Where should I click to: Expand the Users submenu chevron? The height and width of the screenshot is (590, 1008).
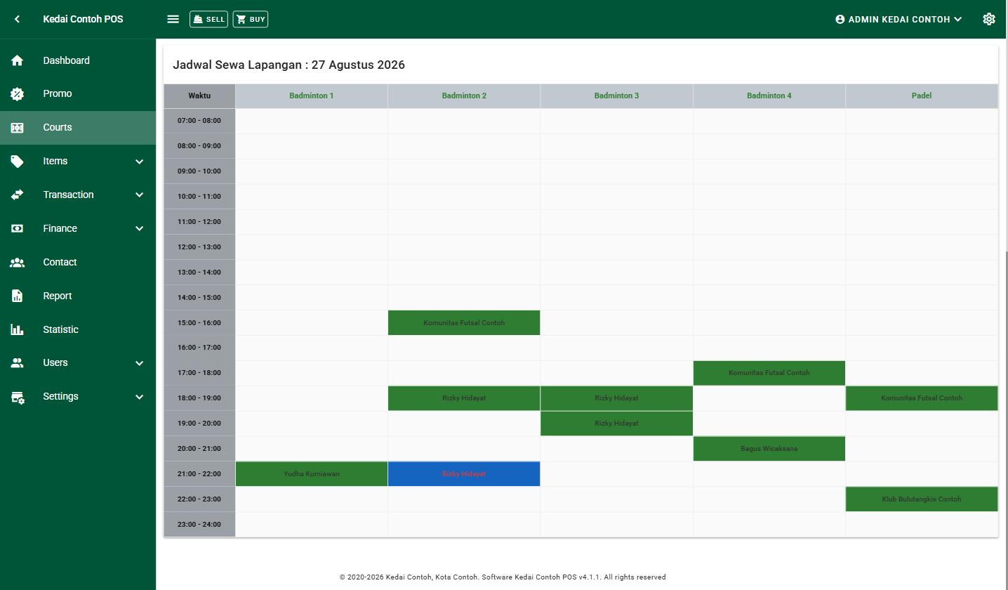click(139, 363)
